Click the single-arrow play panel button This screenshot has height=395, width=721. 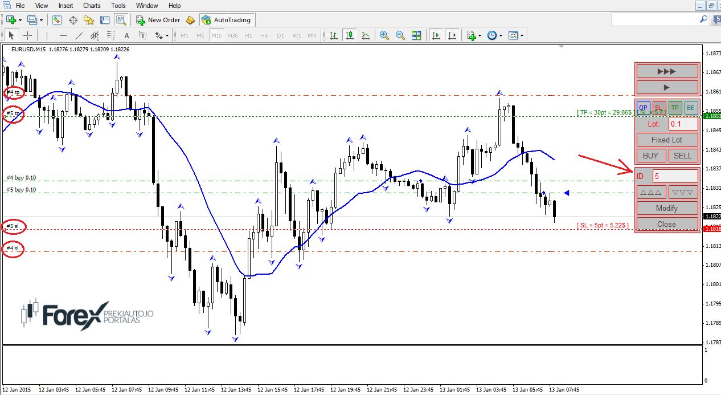(x=667, y=87)
